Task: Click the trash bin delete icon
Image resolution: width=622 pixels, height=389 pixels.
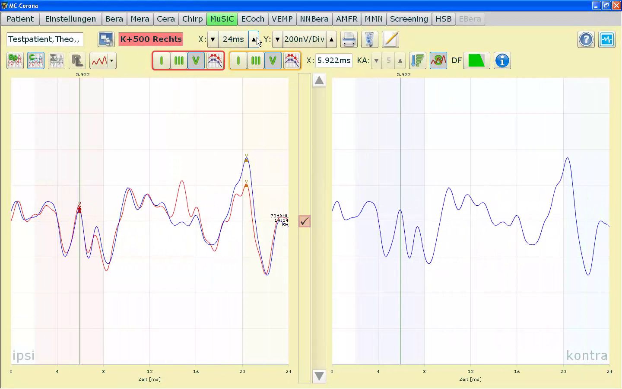Action: point(369,39)
